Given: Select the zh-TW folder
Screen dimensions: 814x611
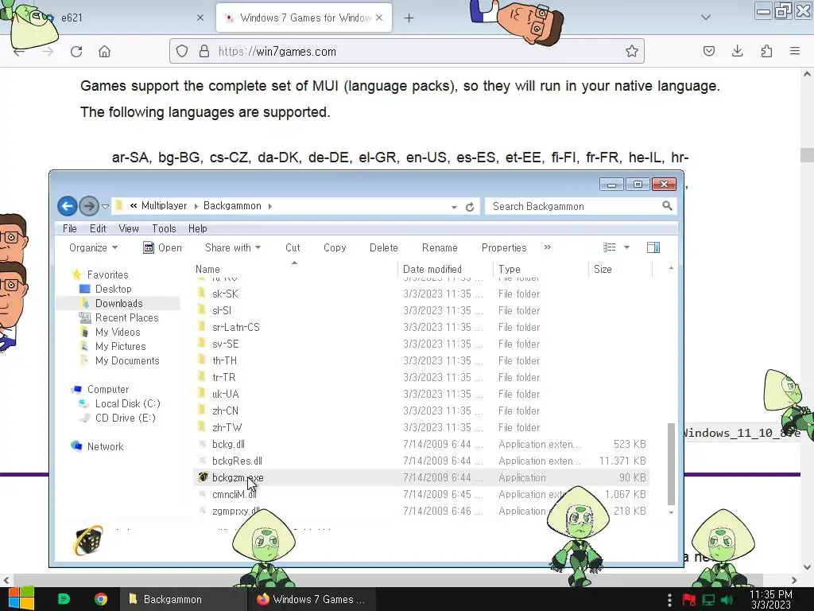Looking at the screenshot, I should (x=421, y=427).
